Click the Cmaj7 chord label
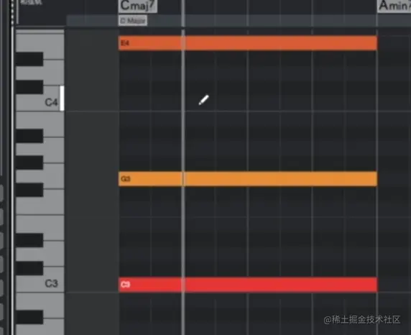This screenshot has width=411, height=335. pyautogui.click(x=138, y=6)
